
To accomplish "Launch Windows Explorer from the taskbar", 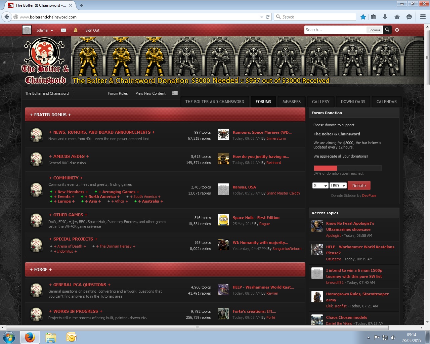I will pos(51,337).
